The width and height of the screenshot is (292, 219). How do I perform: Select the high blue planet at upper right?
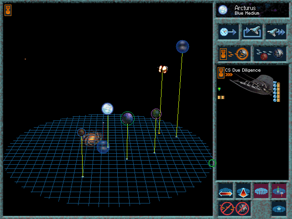(182, 47)
